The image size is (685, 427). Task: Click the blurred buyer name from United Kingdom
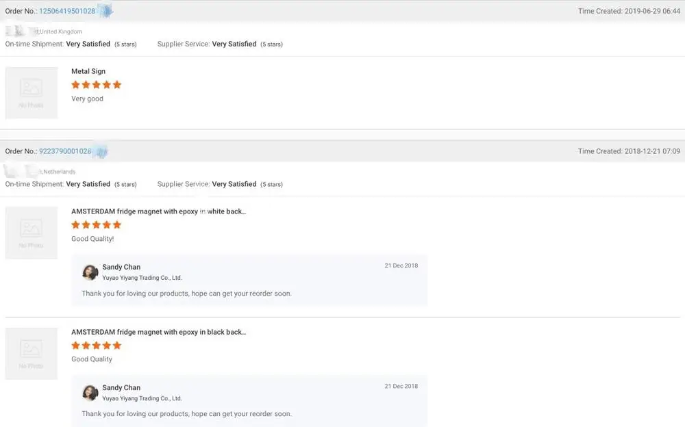coord(22,31)
